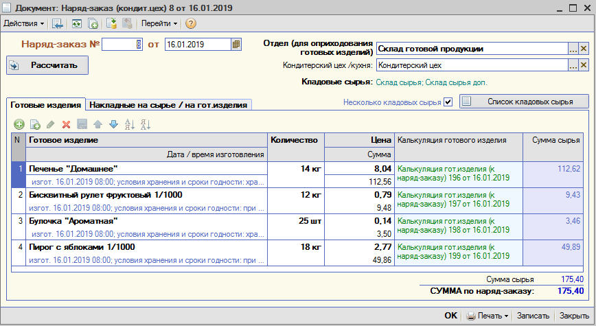Screen dimensions: 596x326
Task: Select the Готовые изделия tab
Action: coord(45,105)
